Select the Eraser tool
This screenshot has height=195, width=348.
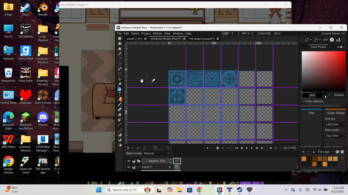119,109
